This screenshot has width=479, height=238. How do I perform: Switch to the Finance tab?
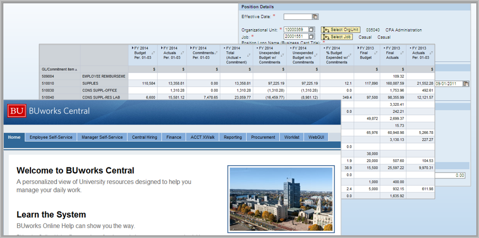tap(174, 137)
